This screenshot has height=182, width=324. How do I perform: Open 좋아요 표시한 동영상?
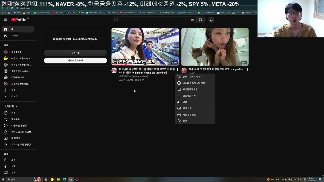18,132
